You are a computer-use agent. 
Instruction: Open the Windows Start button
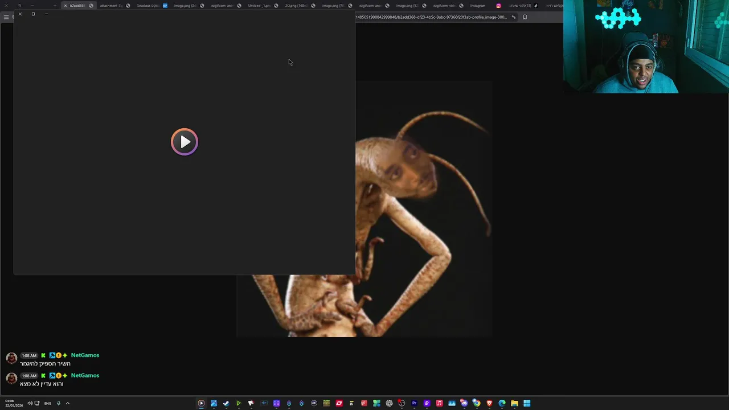(527, 403)
